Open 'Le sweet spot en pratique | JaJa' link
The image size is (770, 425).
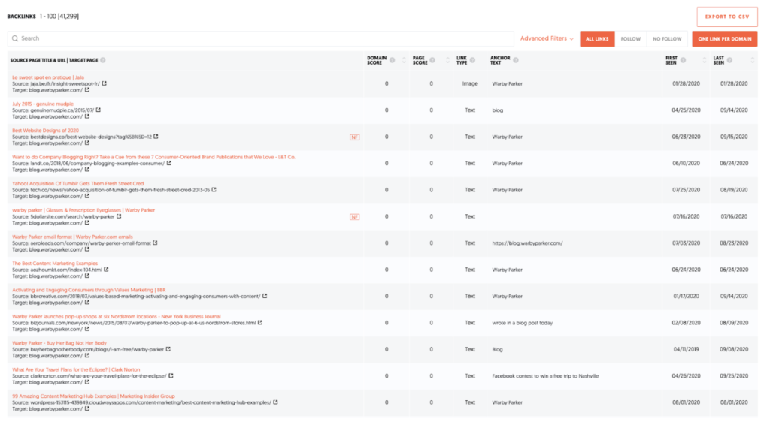[x=48, y=77]
